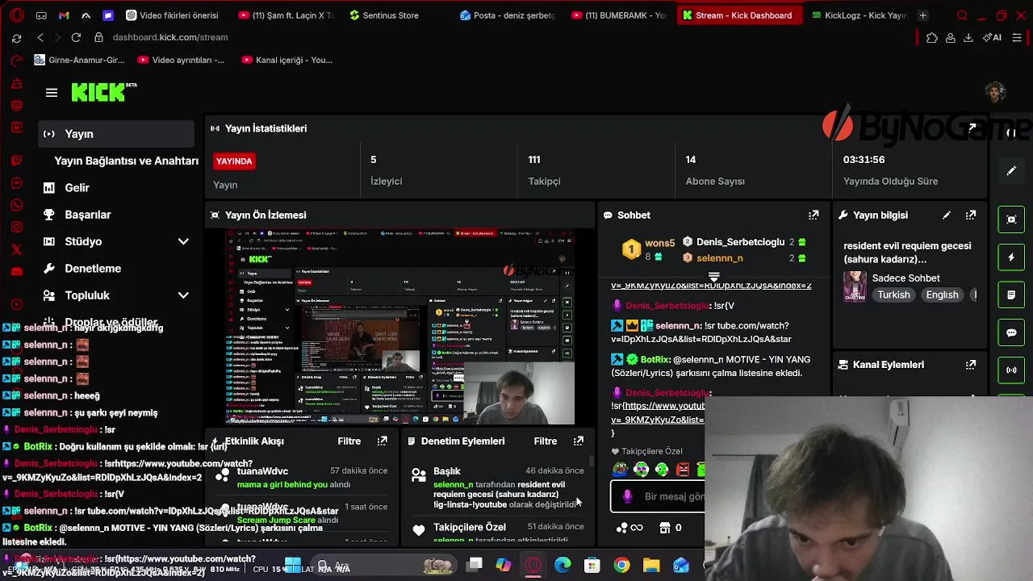The image size is (1033, 581).
Task: Click the YAYINDA live status badge
Action: click(x=234, y=161)
